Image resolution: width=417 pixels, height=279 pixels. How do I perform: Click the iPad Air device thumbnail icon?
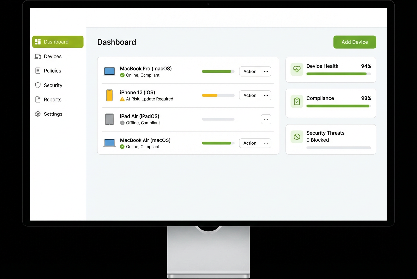110,119
